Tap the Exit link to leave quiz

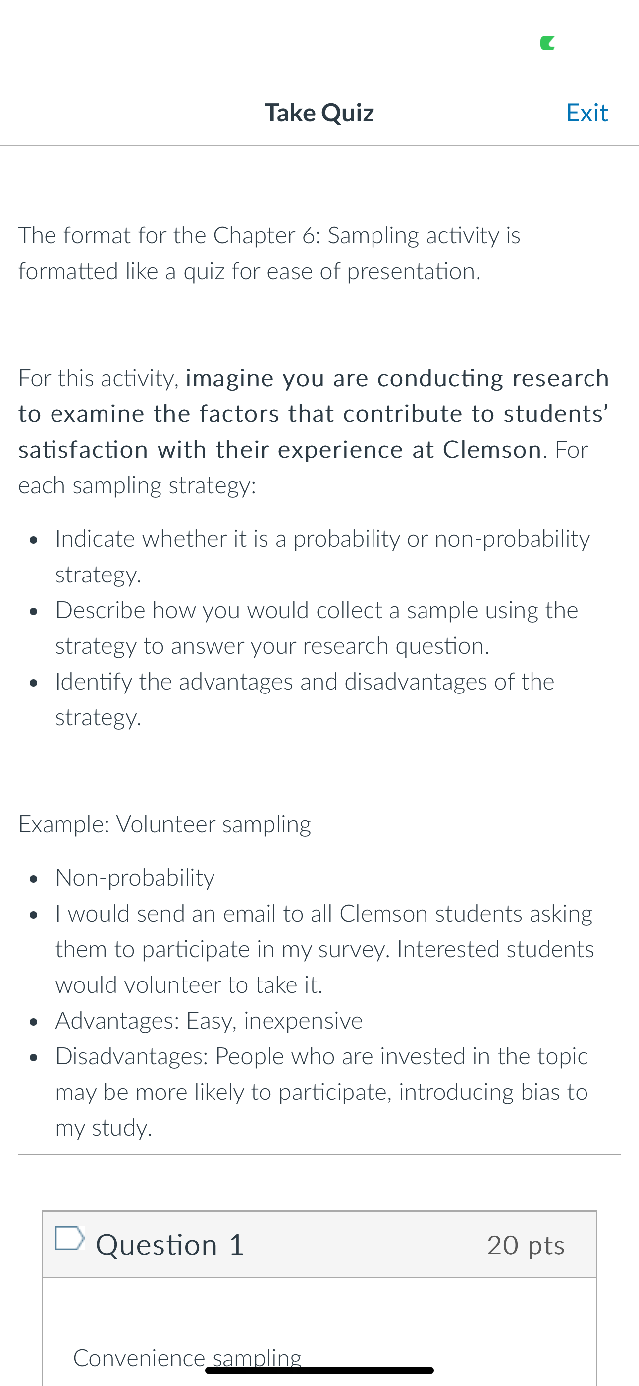[x=587, y=113]
